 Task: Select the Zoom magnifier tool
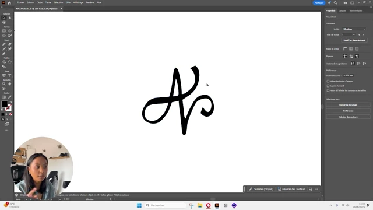4,84
